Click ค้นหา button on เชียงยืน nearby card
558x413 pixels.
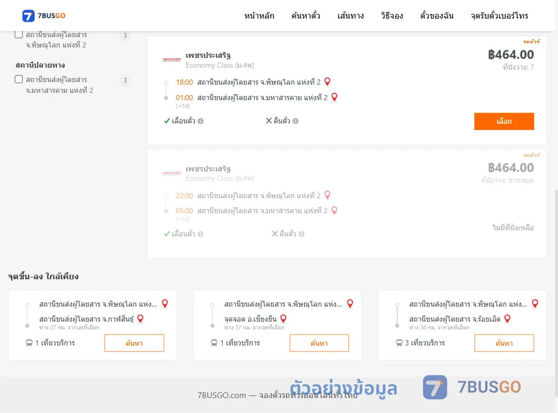pos(319,343)
